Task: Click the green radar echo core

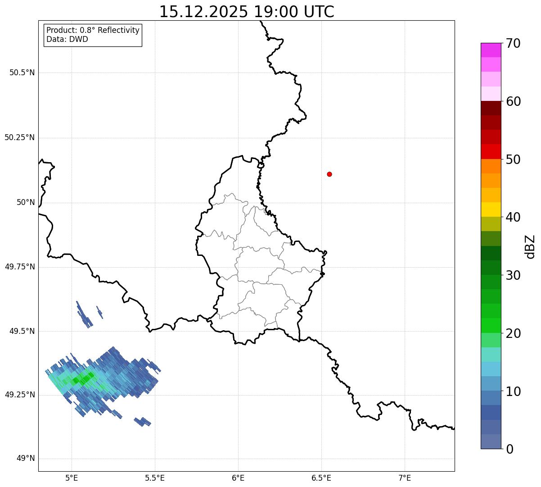Action: 83,378
